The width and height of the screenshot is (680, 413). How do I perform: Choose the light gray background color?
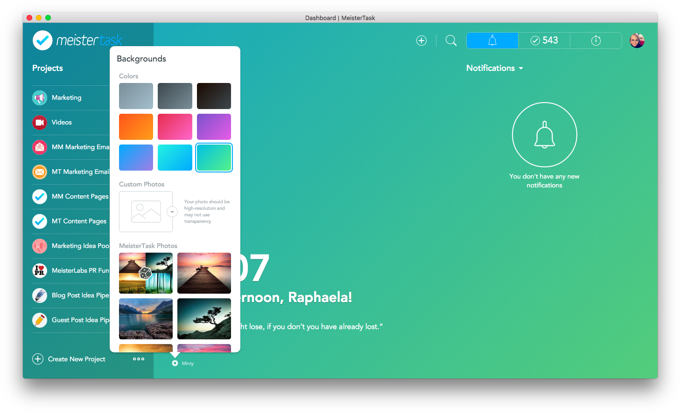coord(136,96)
